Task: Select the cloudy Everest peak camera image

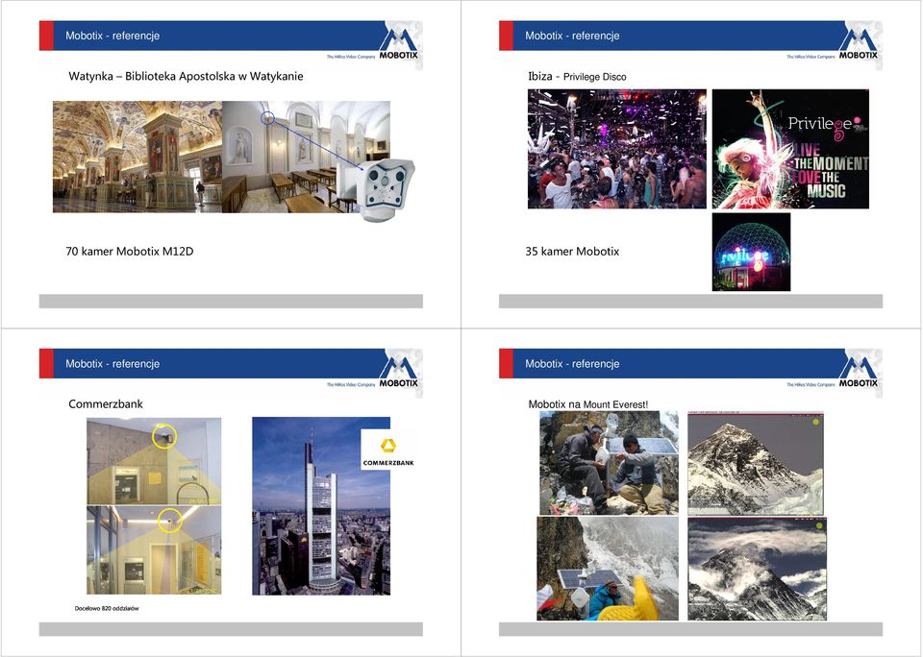Action: [x=757, y=569]
